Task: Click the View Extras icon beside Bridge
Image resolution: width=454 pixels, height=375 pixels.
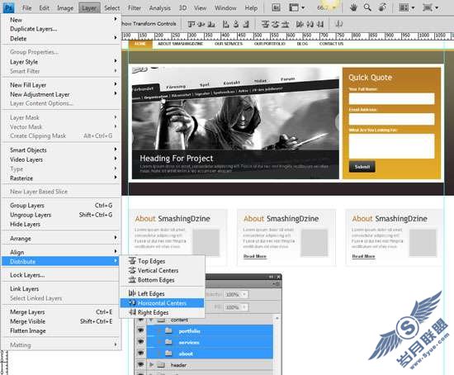Action: click(x=297, y=7)
